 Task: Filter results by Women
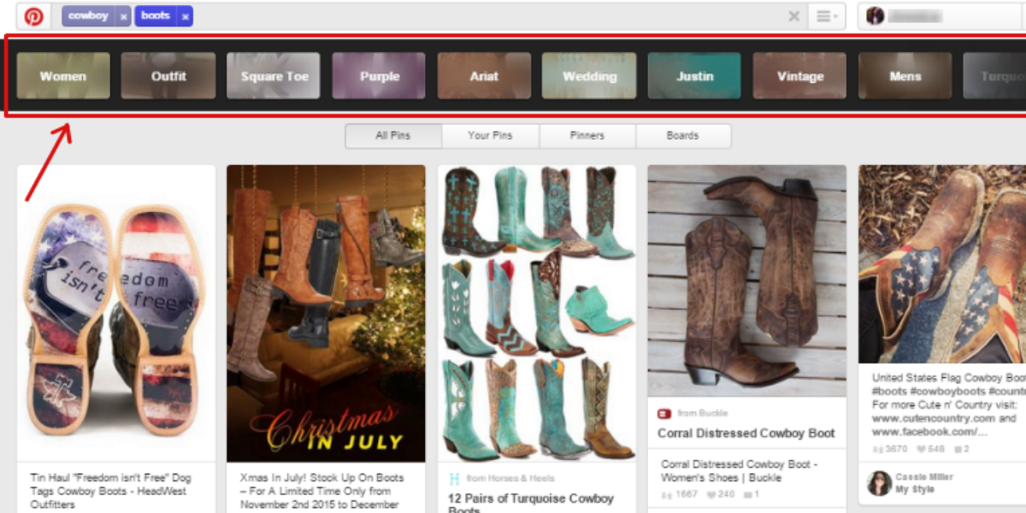[x=63, y=76]
